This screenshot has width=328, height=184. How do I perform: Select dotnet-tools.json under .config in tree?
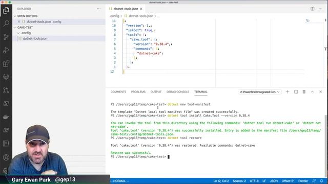click(x=59, y=39)
